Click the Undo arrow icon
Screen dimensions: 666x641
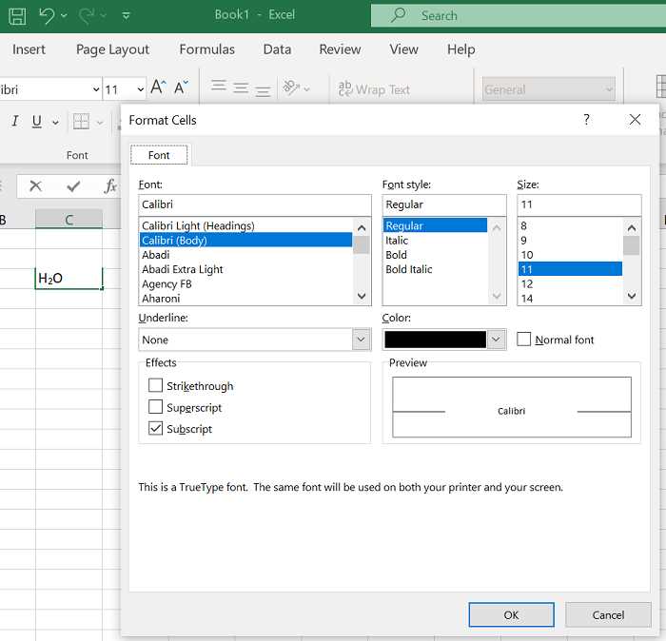coord(47,16)
